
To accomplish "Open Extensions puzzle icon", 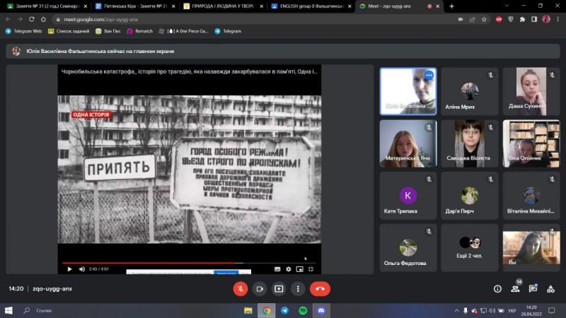I will 522,20.
